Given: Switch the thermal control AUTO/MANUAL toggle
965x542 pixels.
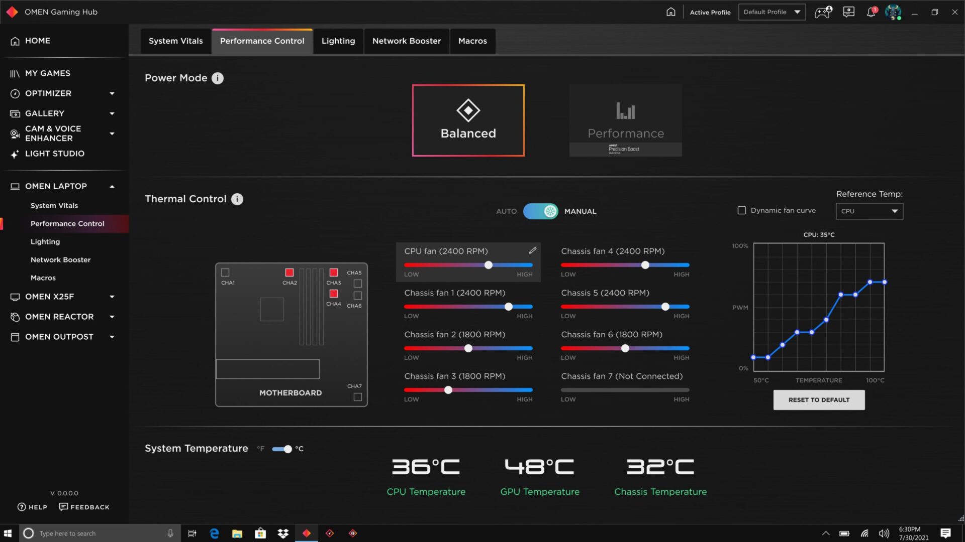Looking at the screenshot, I should point(541,211).
